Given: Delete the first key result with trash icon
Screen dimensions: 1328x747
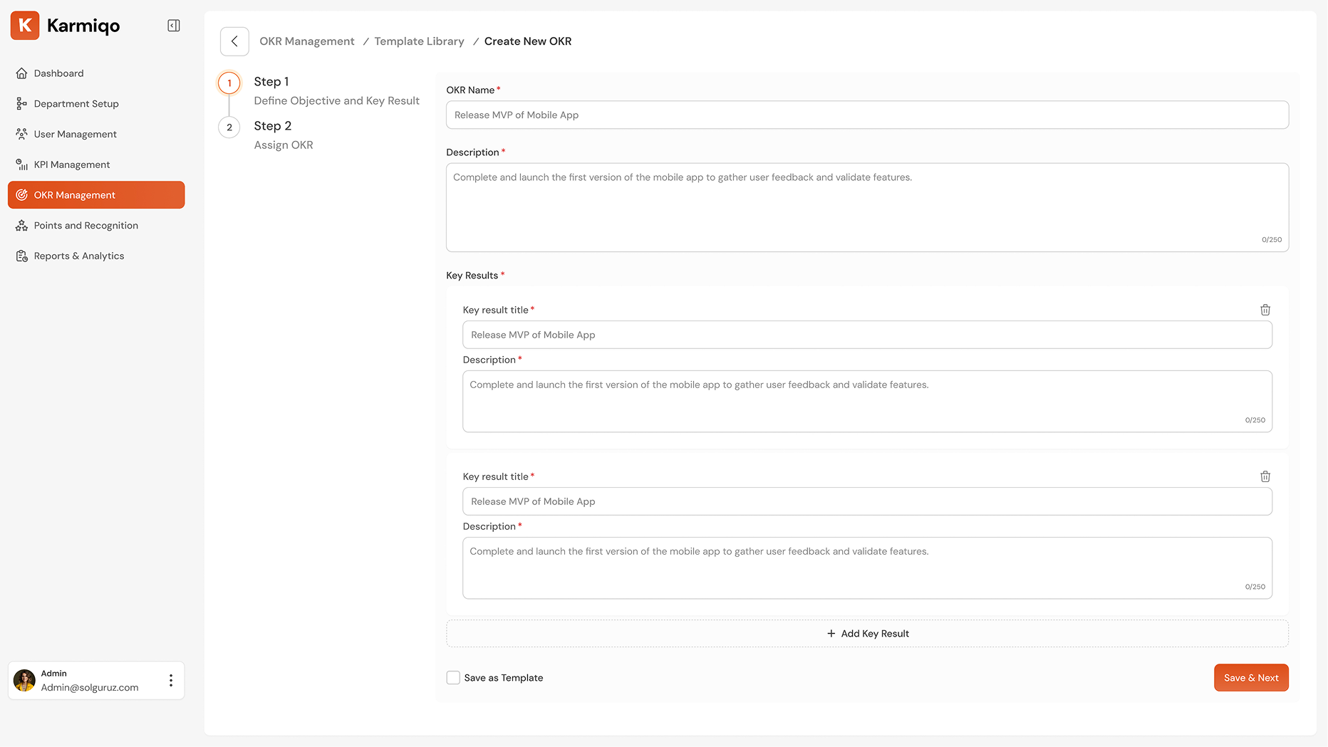Looking at the screenshot, I should (1265, 310).
